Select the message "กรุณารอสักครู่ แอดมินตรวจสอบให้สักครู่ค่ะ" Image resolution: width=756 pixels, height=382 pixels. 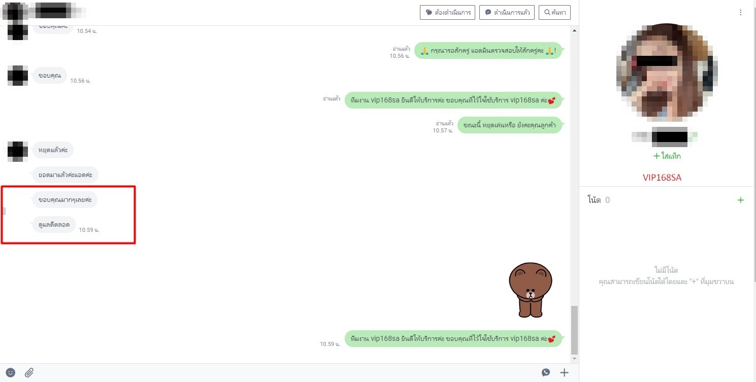click(x=488, y=51)
